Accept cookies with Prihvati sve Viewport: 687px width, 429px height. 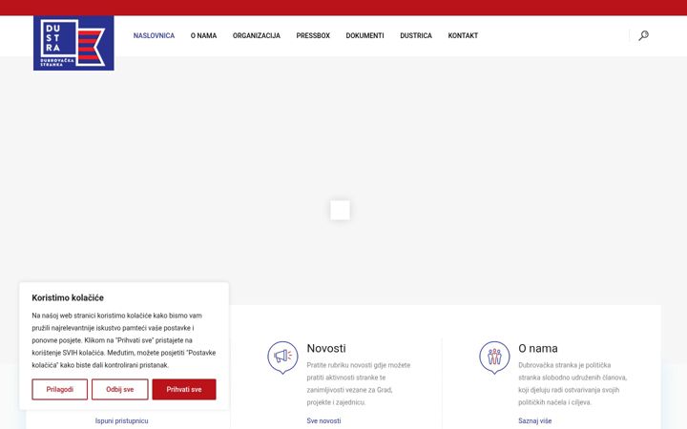click(x=184, y=389)
